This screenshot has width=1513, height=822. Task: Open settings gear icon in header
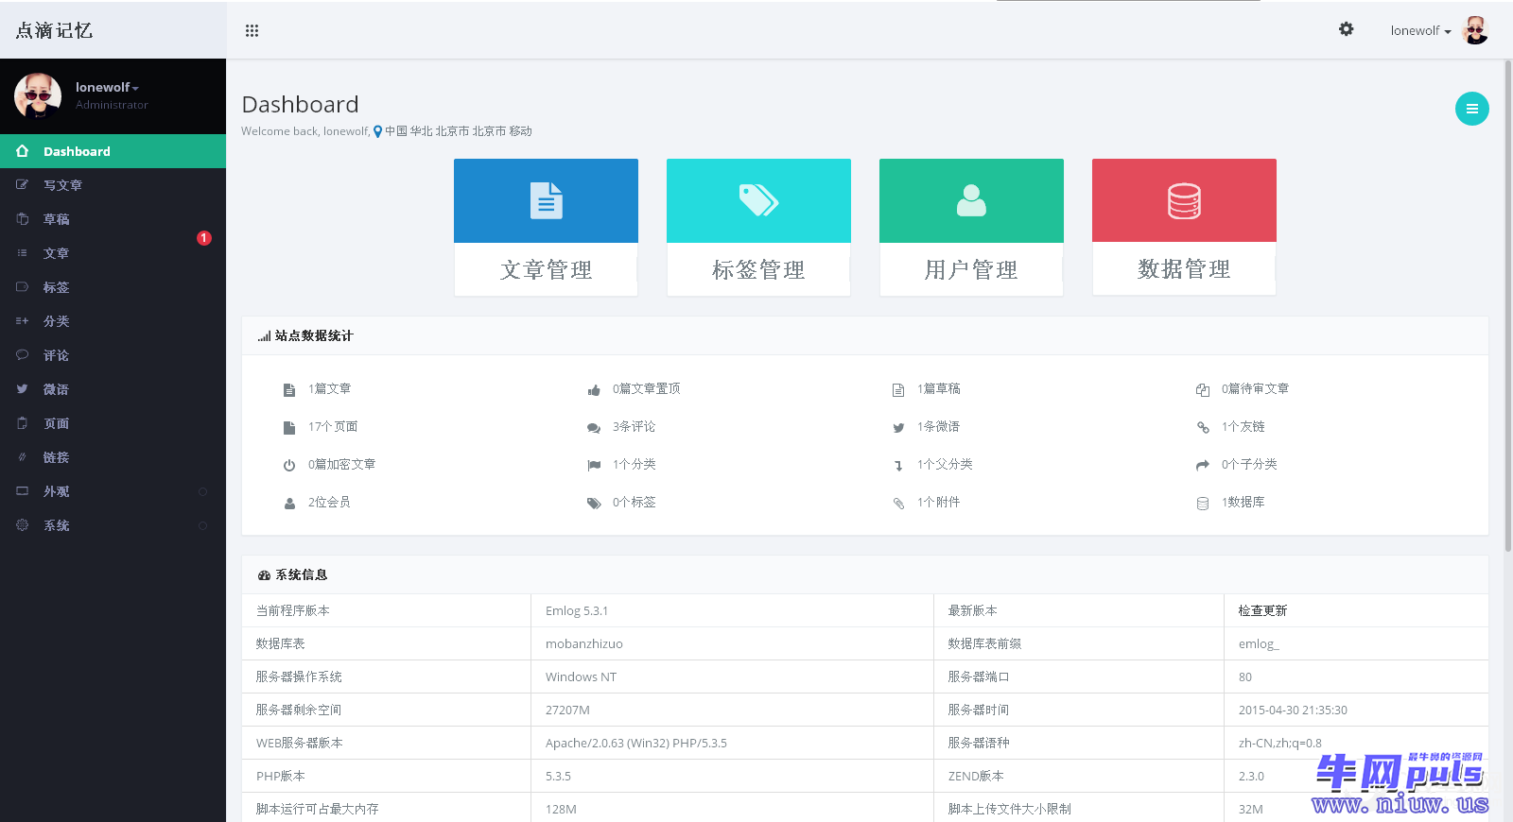point(1346,29)
